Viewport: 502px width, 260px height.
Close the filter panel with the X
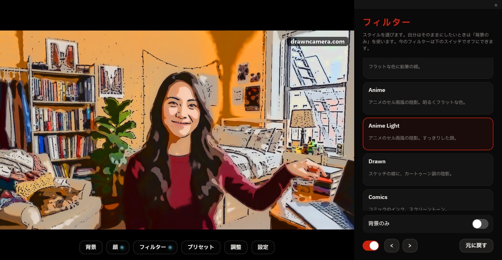coord(496,5)
